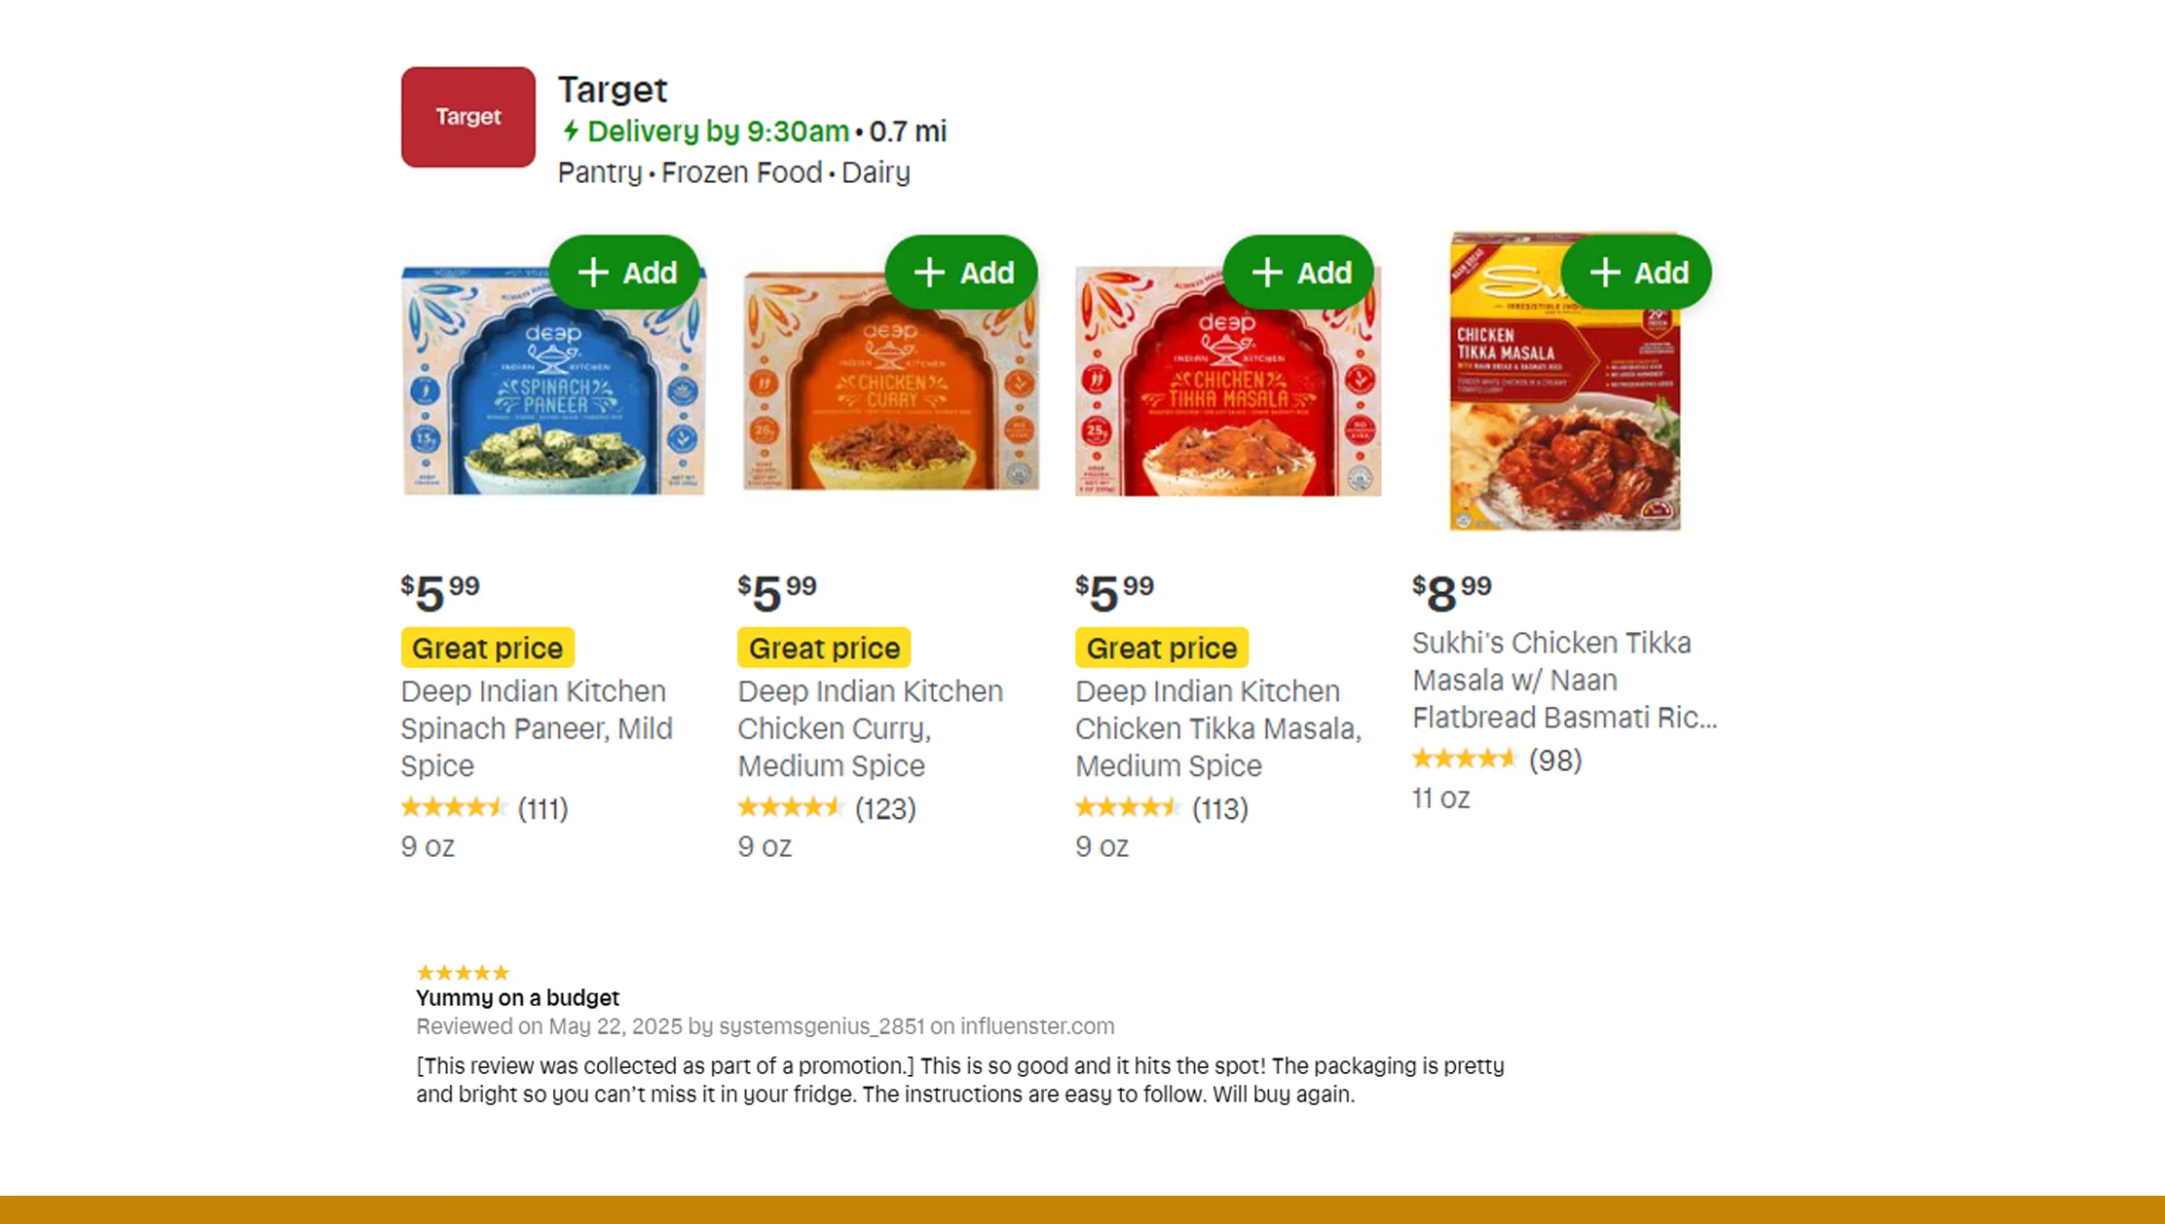Viewport: 2165px width, 1224px height.
Task: Add Spinach Paneer to cart
Action: click(x=625, y=273)
